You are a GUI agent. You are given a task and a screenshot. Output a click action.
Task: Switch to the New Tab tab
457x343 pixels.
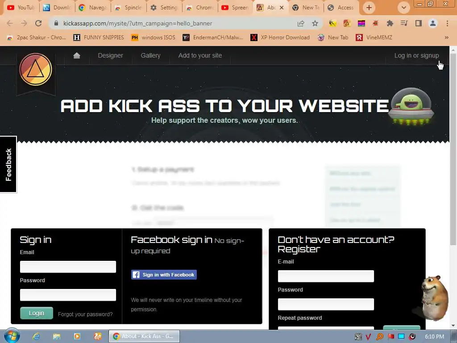coord(306,8)
